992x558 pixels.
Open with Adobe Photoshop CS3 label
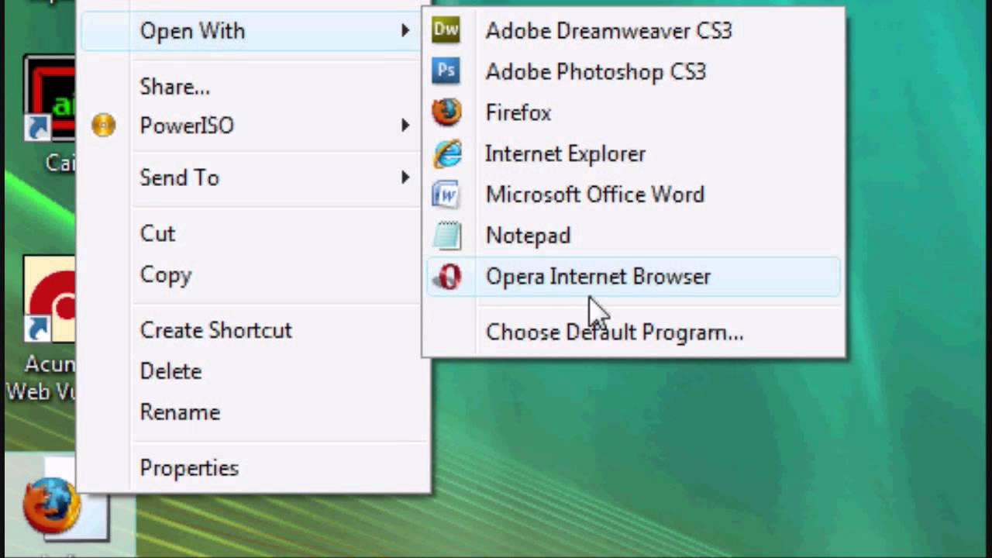pyautogui.click(x=595, y=72)
